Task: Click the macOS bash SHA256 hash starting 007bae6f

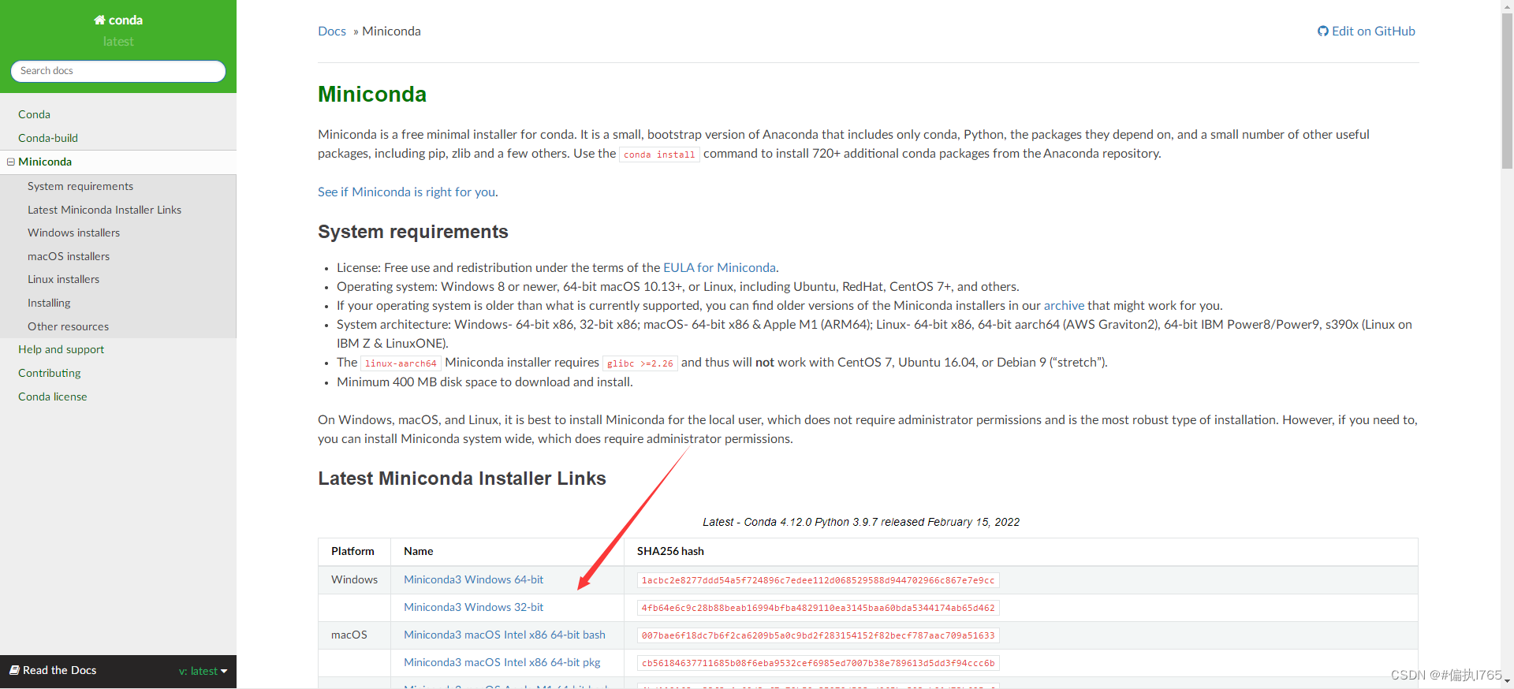Action: coord(818,635)
